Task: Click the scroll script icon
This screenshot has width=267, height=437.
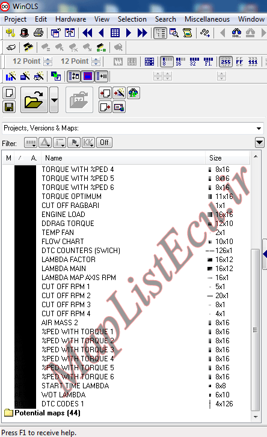Action: 188,33
